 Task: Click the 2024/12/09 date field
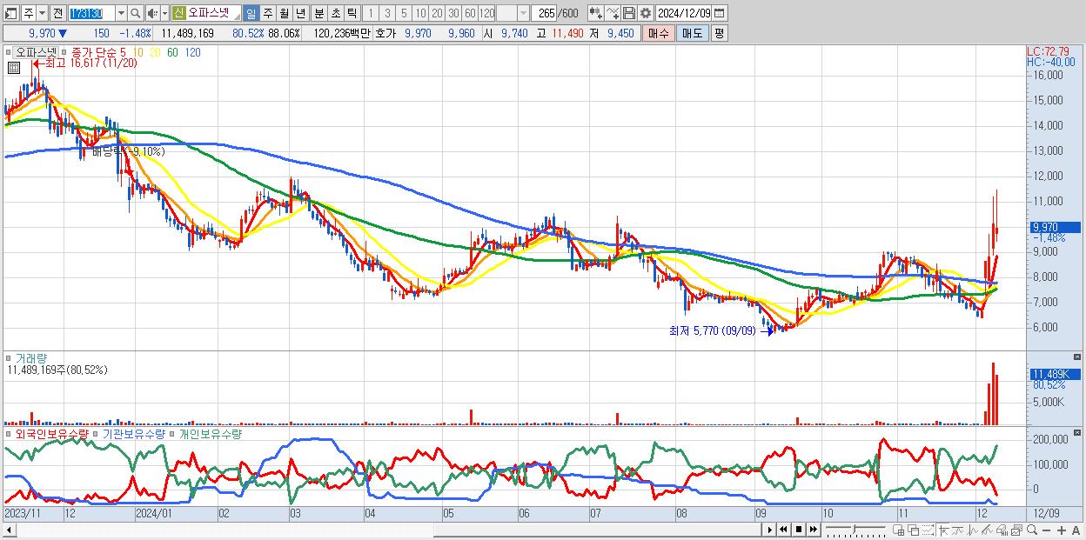(x=685, y=13)
